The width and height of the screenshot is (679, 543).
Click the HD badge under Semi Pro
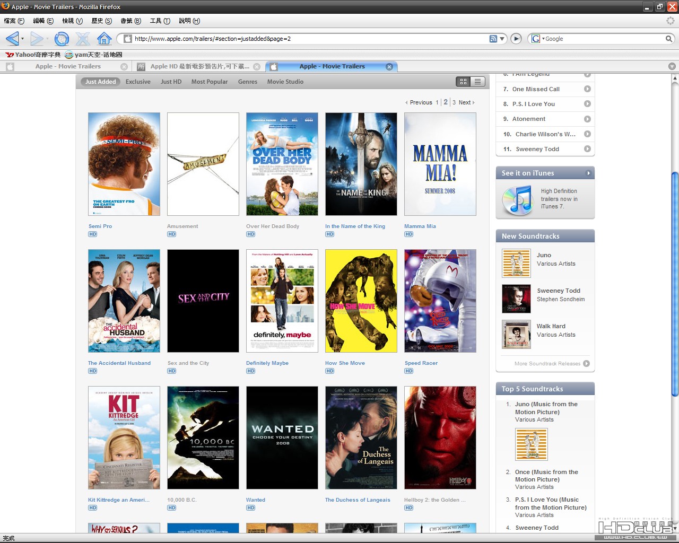click(93, 234)
